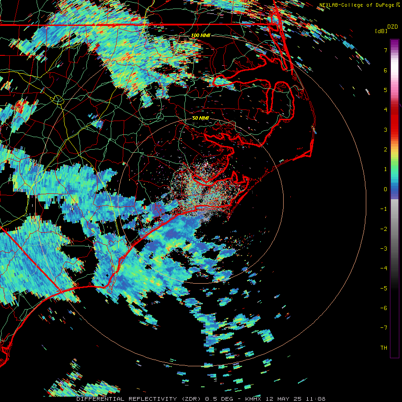Viewport: 402px width, 402px height.
Task: Click the 50 NMI range ring label
Action: 201,118
